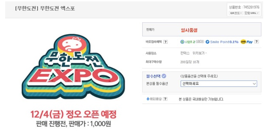Click the 무한도전 EXPO product image
This screenshot has width=270, height=137.
(x=71, y=66)
